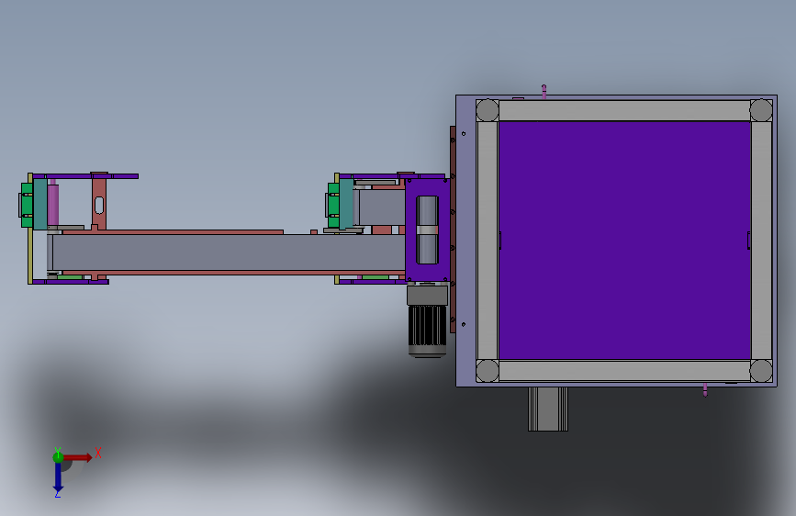Click the green Y axis ball of the triad
Viewport: 796px width, 516px height.
(58, 457)
